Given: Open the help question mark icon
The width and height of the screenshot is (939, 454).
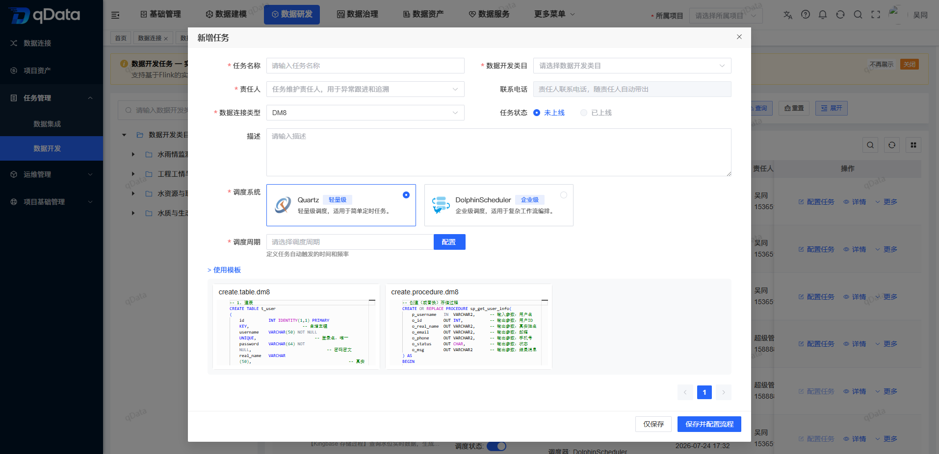Looking at the screenshot, I should point(806,15).
